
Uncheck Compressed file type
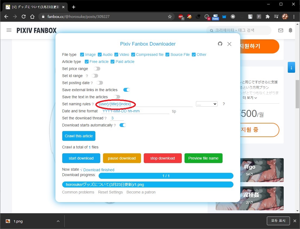click(133, 55)
